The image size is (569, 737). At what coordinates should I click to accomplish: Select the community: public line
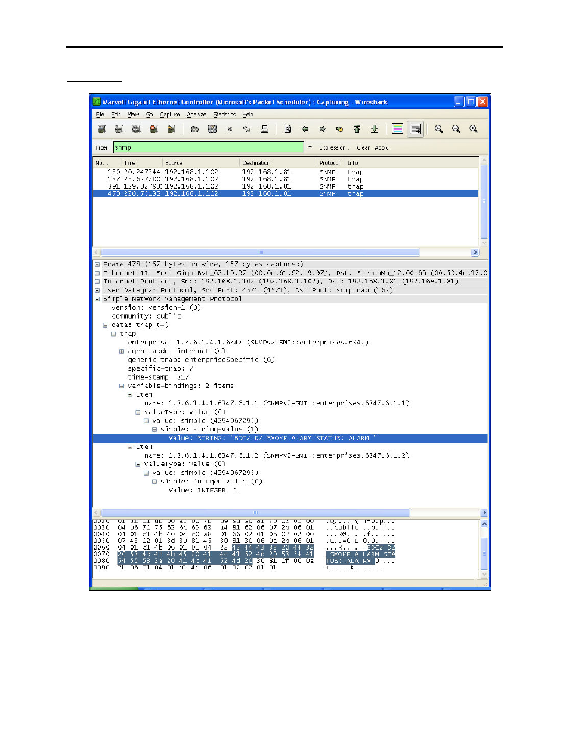(x=146, y=316)
